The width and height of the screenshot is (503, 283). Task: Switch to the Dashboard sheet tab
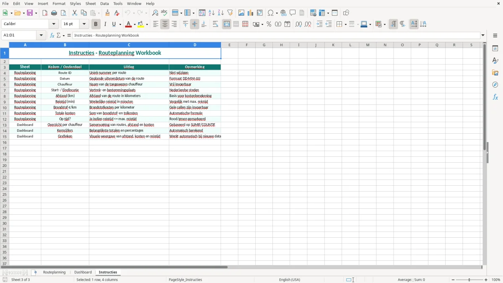tap(83, 273)
